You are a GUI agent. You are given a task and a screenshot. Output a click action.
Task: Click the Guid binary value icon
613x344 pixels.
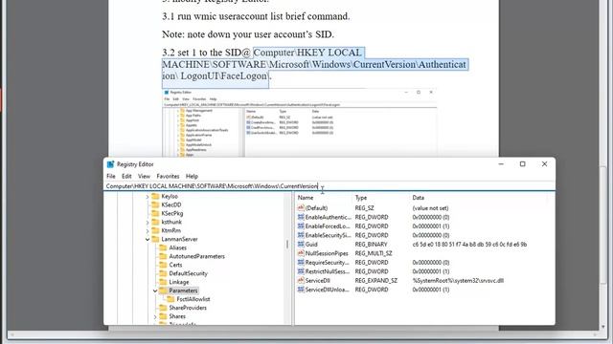click(x=301, y=245)
